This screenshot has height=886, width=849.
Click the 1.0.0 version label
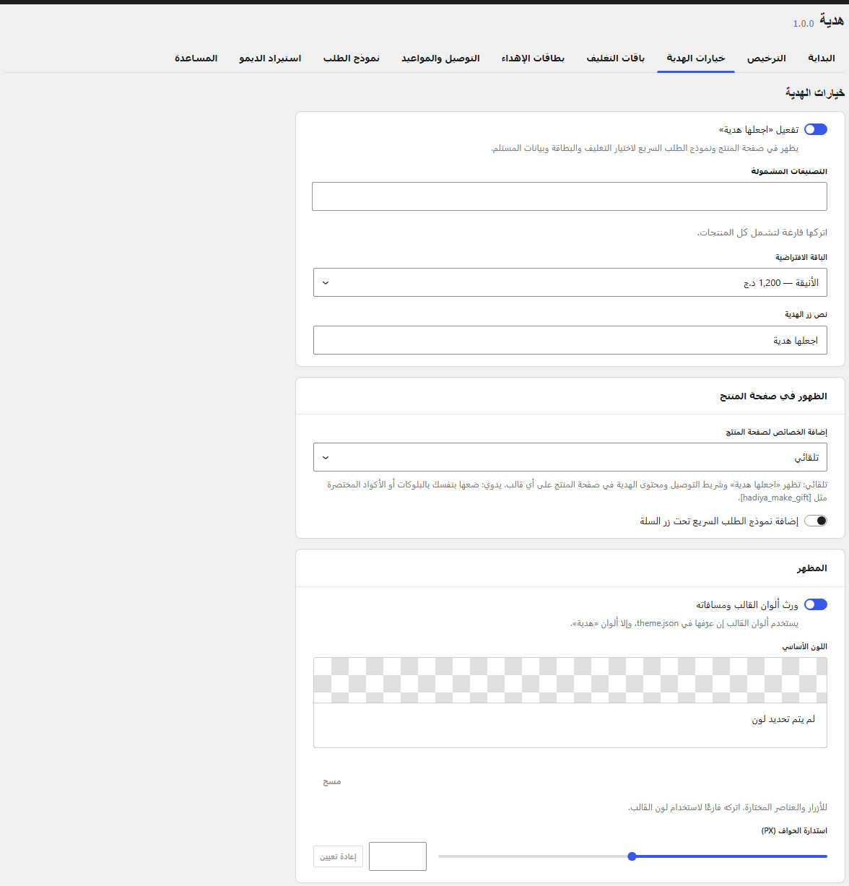(804, 24)
